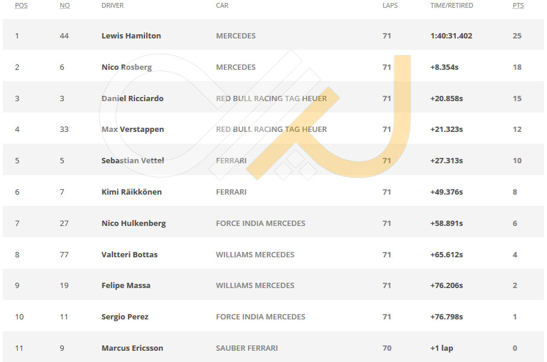
Task: Click winning time 1:40:31.402
Action: pos(451,36)
